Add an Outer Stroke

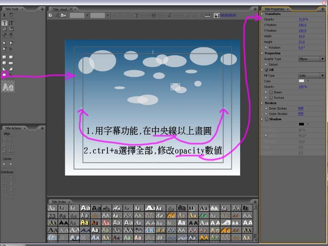tap(301, 114)
